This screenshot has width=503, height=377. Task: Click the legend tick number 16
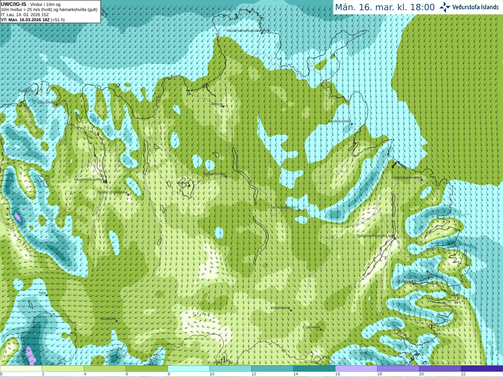click(338, 374)
